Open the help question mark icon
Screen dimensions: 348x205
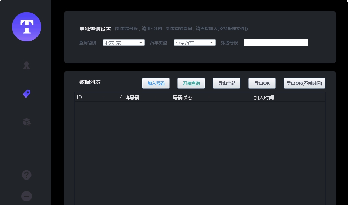coord(27,175)
